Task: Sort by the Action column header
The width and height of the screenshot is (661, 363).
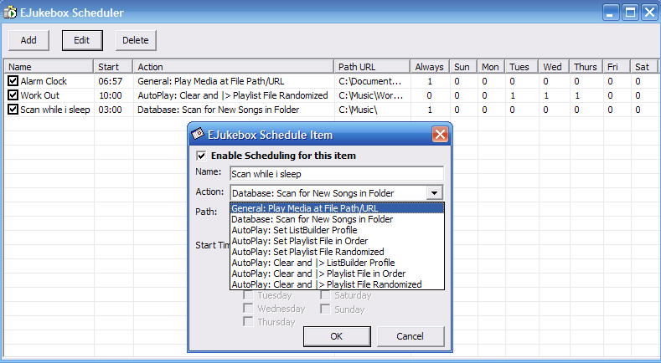Action: click(x=233, y=67)
